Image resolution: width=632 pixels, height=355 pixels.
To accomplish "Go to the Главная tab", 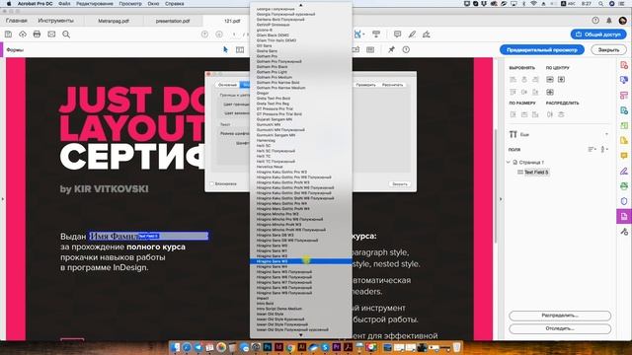I will coord(17,21).
